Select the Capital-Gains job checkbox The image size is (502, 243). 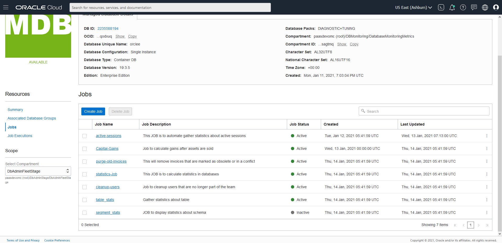(84, 149)
